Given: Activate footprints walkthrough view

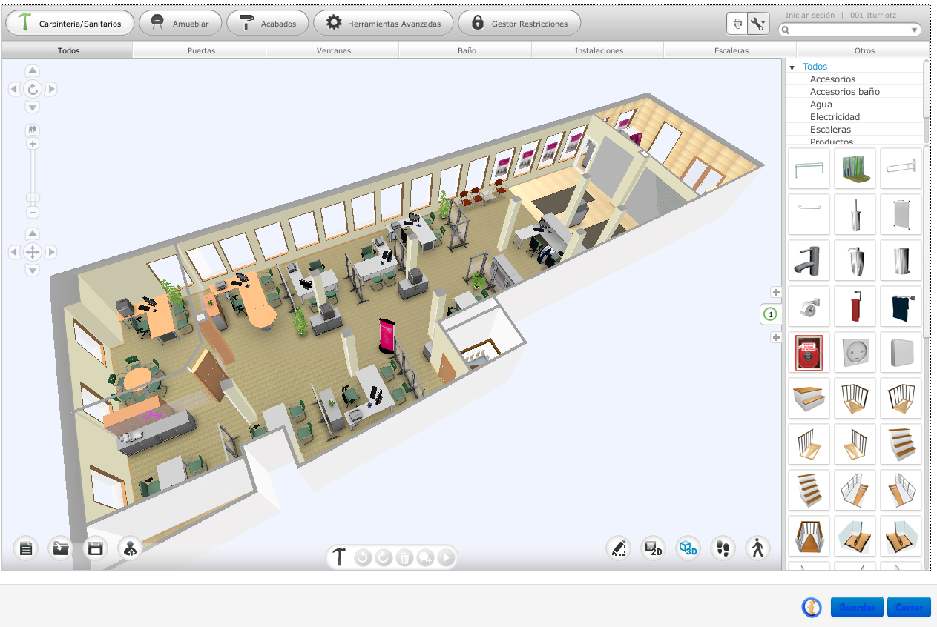Looking at the screenshot, I should pyautogui.click(x=723, y=548).
